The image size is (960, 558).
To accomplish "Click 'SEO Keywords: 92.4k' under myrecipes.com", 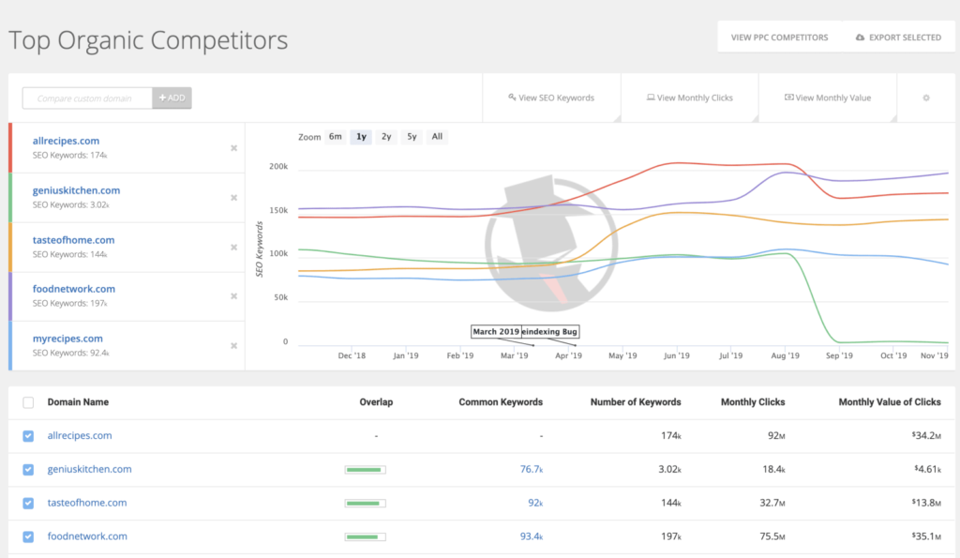I will pyautogui.click(x=71, y=353).
